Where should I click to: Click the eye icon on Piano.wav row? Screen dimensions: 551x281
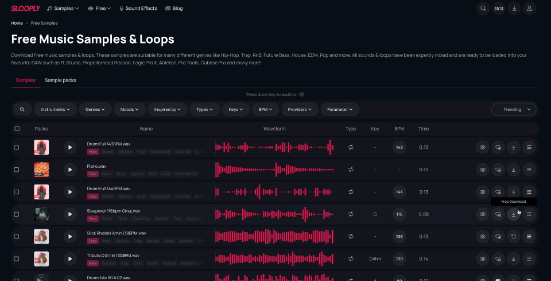point(483,170)
